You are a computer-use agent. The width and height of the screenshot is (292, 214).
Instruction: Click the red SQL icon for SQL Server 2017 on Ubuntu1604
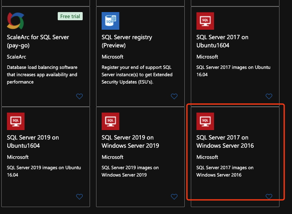(205, 21)
